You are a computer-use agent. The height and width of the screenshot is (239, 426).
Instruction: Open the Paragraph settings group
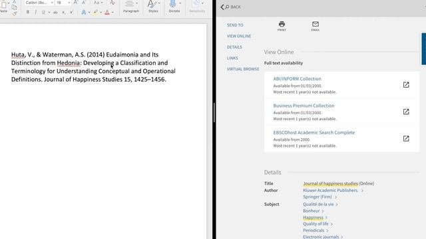(131, 7)
